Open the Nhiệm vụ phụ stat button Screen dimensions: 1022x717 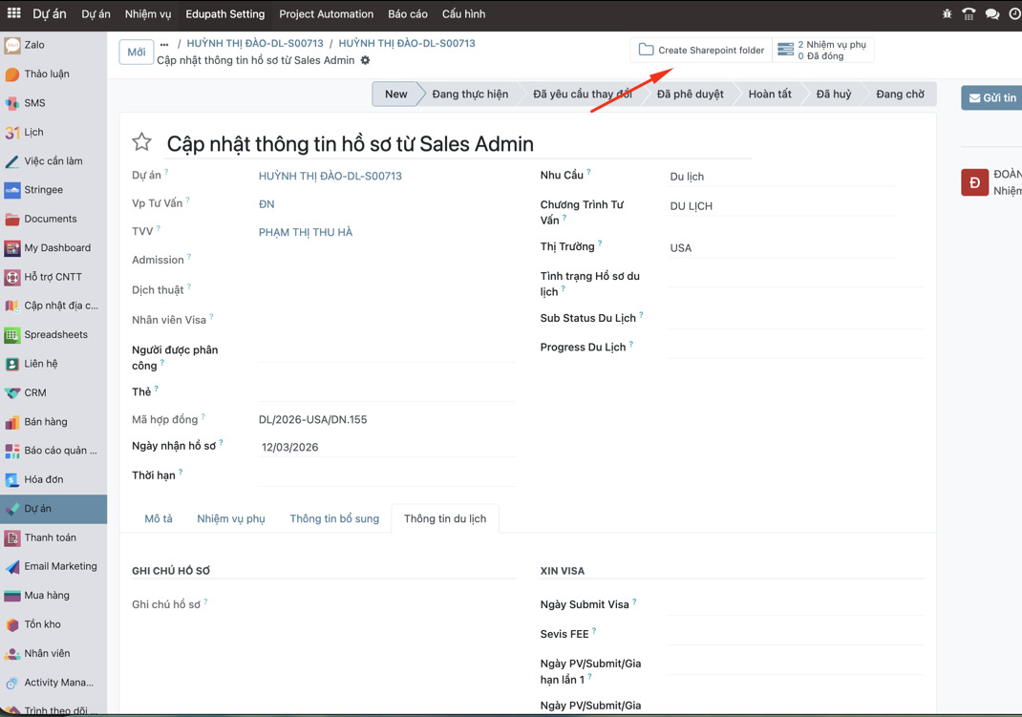tap(823, 51)
